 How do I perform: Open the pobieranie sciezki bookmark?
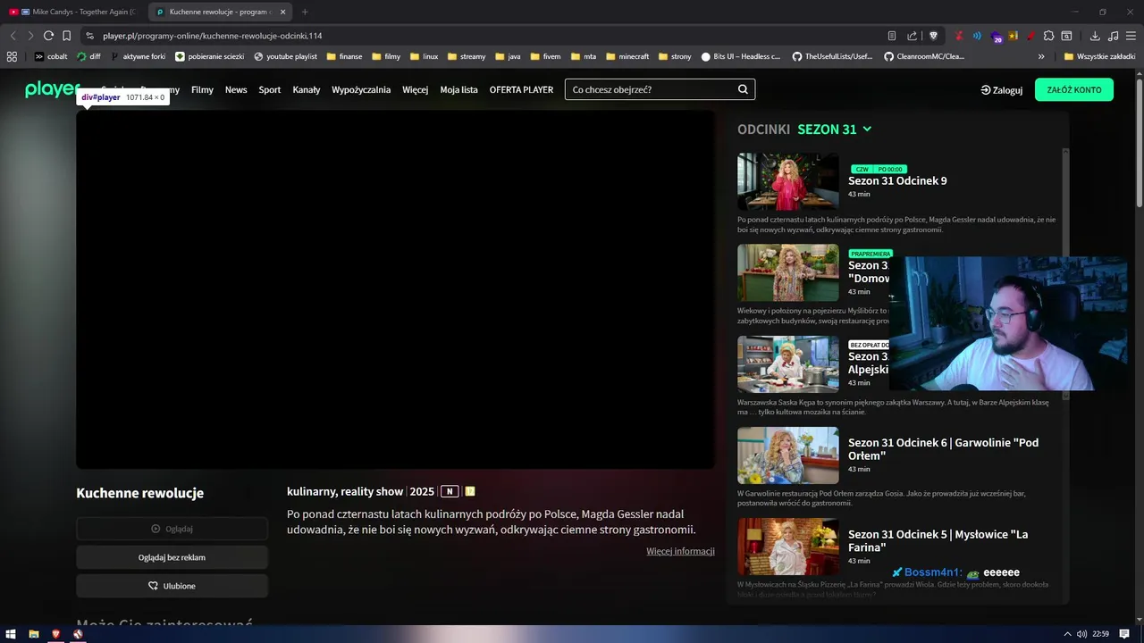(210, 56)
